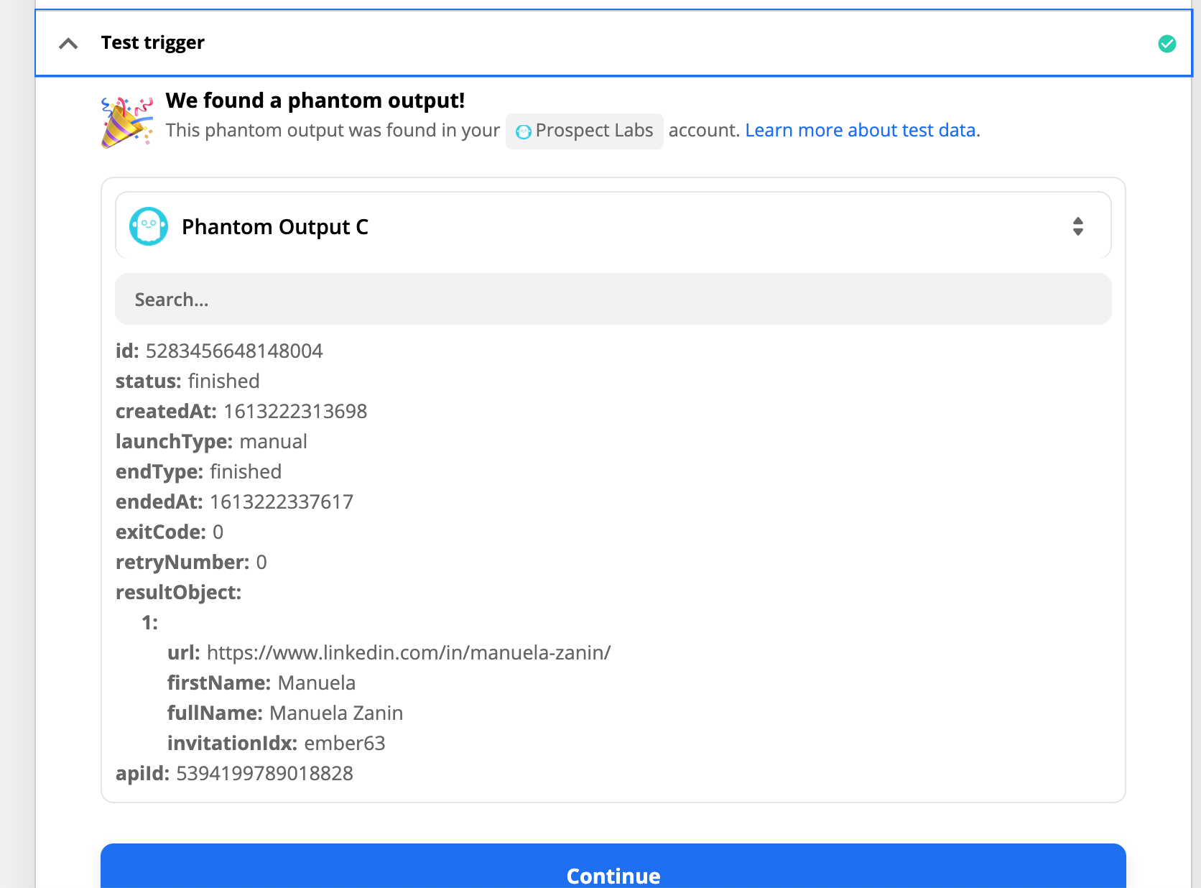
Task: Click the resultObject label
Action: coord(178,592)
